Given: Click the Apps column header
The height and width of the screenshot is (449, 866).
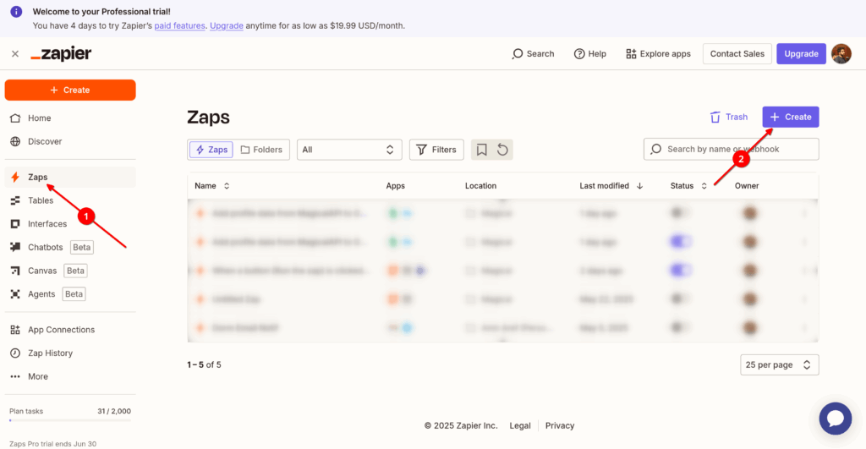Looking at the screenshot, I should [396, 186].
